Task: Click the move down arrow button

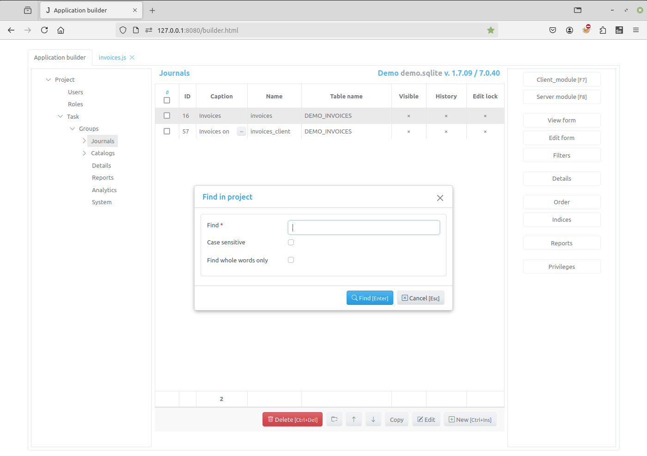Action: 373,420
